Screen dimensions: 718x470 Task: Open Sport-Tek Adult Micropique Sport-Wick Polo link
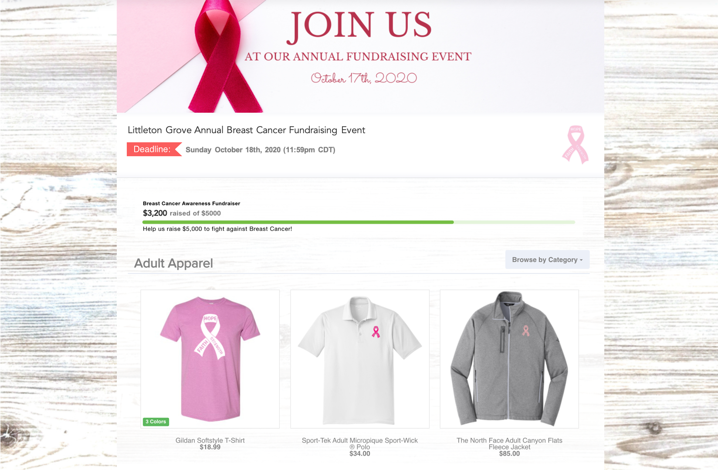tap(360, 443)
